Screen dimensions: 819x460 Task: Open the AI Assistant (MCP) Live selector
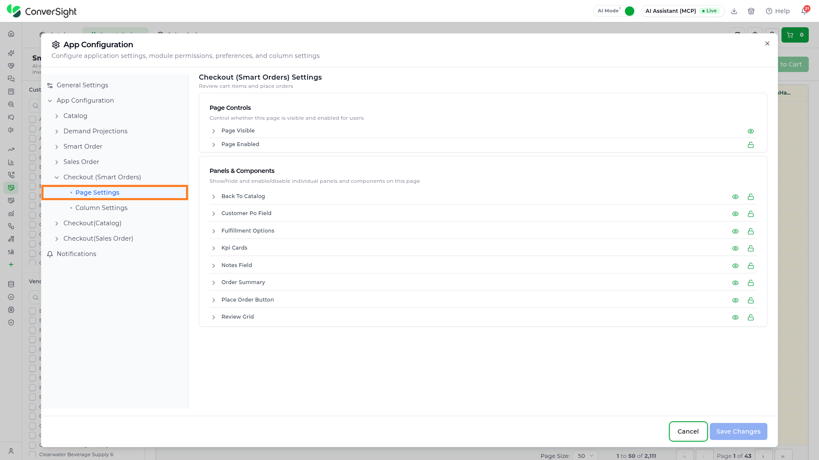point(682,11)
